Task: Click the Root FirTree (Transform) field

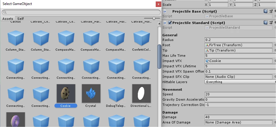Action: 239,45
